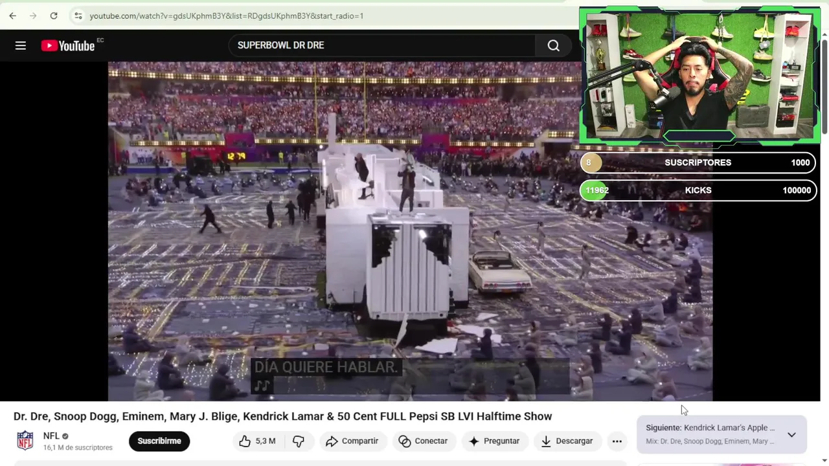The image size is (829, 466).
Task: Open the three-dot more actions menu
Action: (617, 441)
